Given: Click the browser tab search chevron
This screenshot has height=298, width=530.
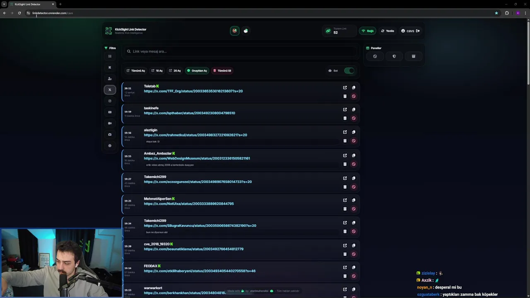Looking at the screenshot, I should 4,4.
